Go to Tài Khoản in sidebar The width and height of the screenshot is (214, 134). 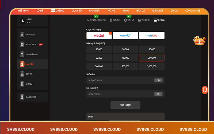click(33, 35)
